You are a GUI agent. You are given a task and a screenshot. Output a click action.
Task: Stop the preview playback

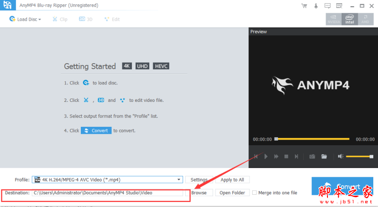tap(286, 157)
